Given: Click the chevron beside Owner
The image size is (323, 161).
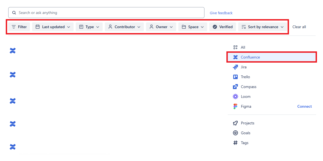Looking at the screenshot, I should pos(171,27).
